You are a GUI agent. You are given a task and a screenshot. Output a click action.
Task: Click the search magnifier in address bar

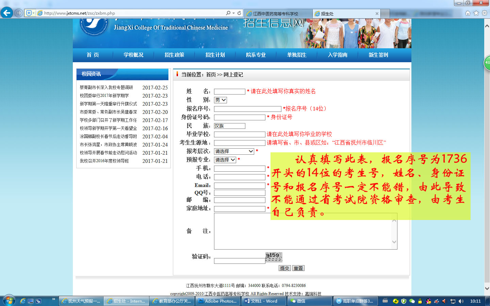tap(228, 13)
